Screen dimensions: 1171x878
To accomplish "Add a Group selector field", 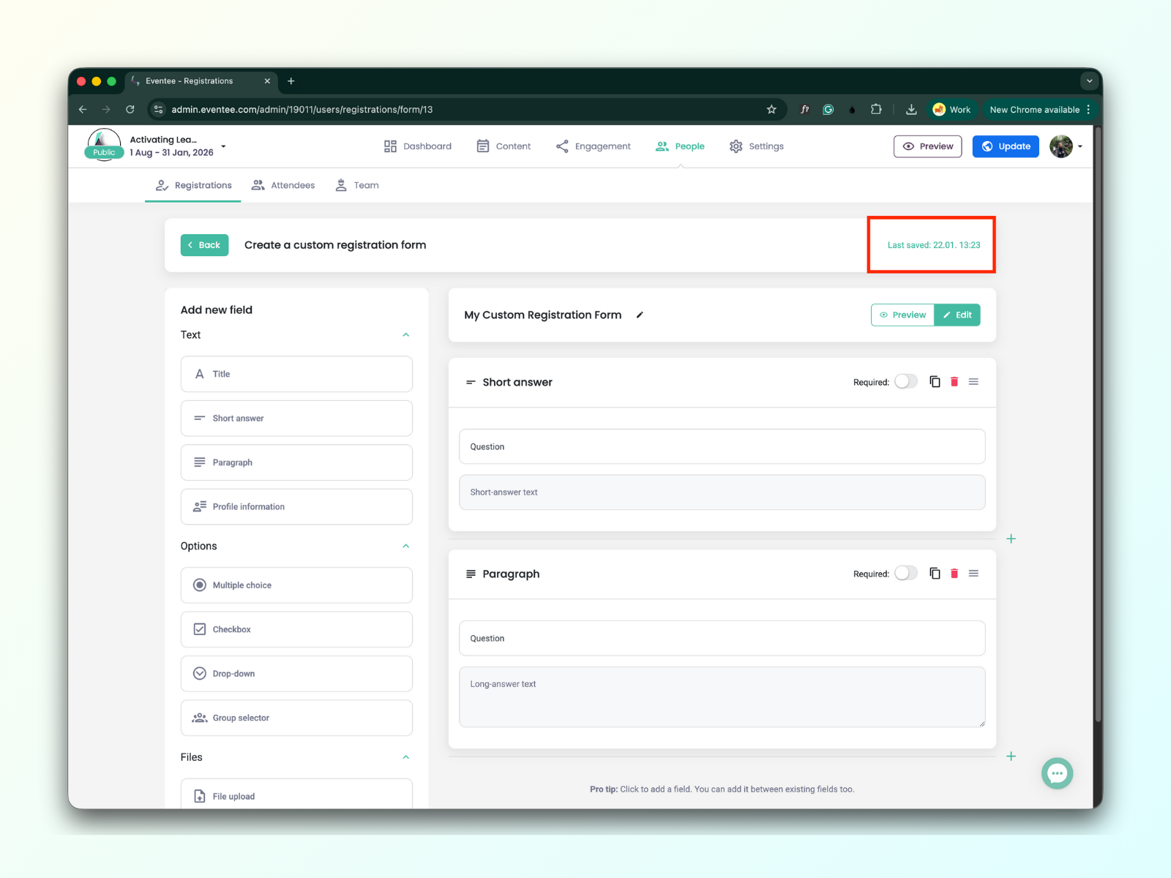I will pos(296,718).
